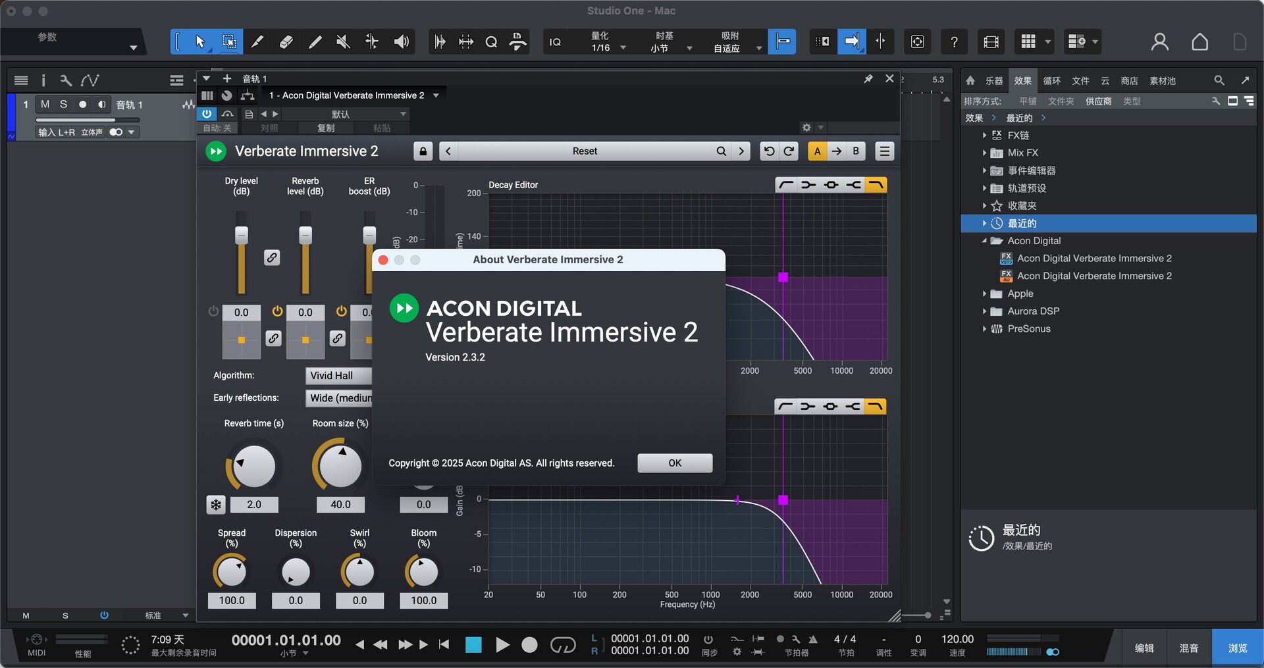Click tempo value 120.00

pyautogui.click(x=957, y=639)
